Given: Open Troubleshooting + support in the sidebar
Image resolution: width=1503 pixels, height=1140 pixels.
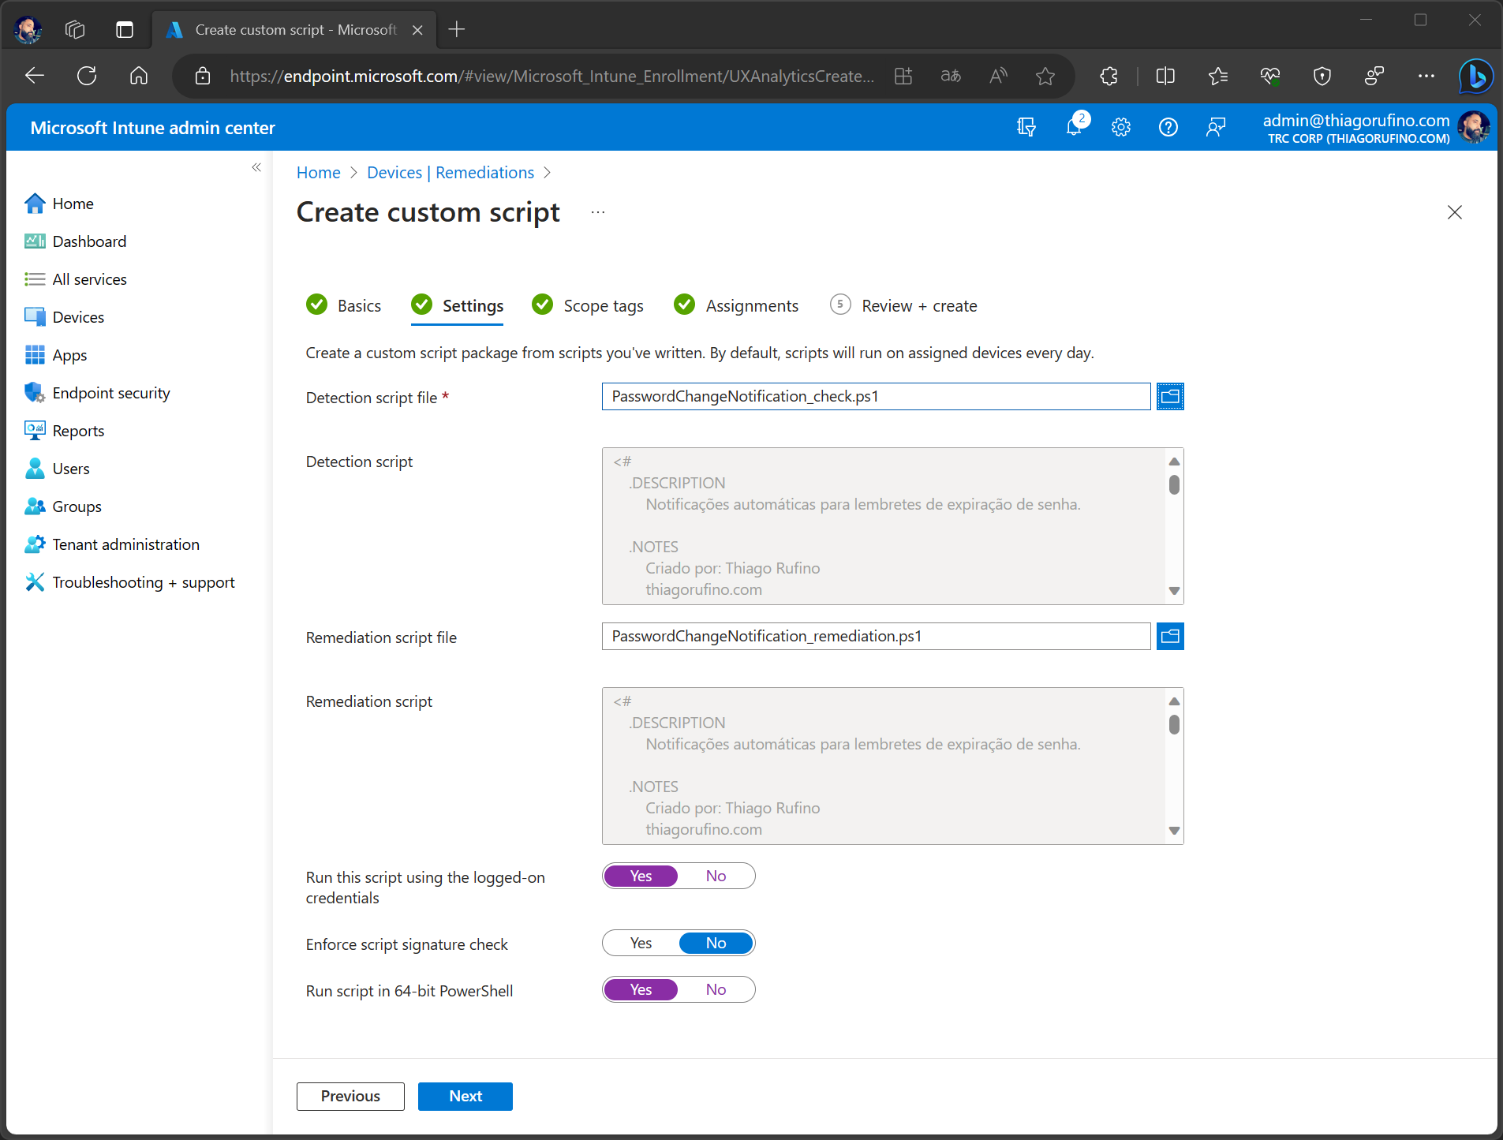Looking at the screenshot, I should point(144,582).
